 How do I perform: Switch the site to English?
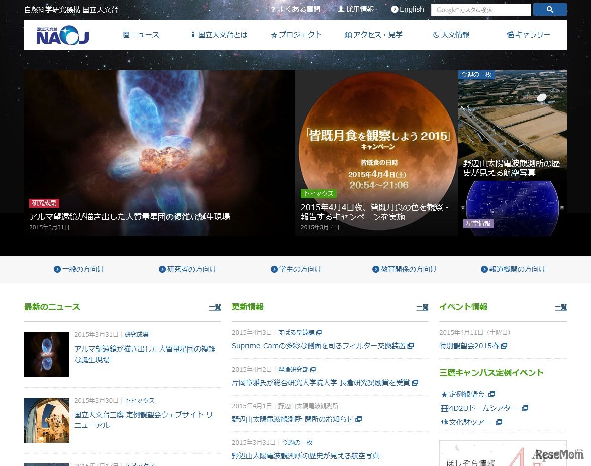coord(408,9)
